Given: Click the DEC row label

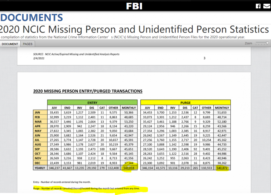Looking at the screenshot, I should click(x=38, y=164).
